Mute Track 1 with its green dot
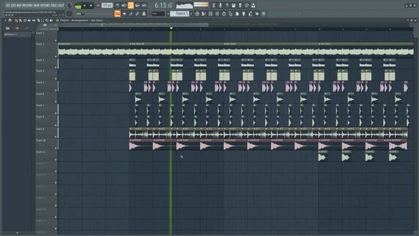This screenshot has width=419, height=236. point(56,41)
